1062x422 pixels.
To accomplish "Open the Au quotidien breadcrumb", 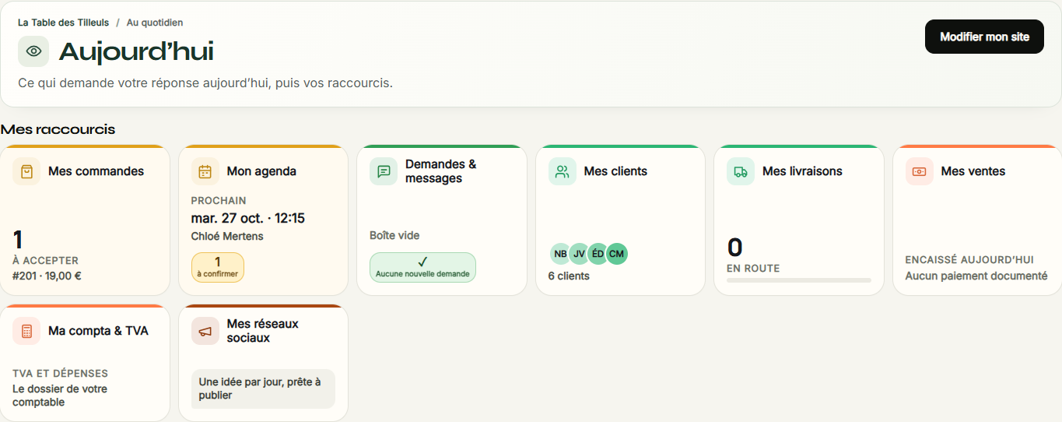I will (x=155, y=23).
